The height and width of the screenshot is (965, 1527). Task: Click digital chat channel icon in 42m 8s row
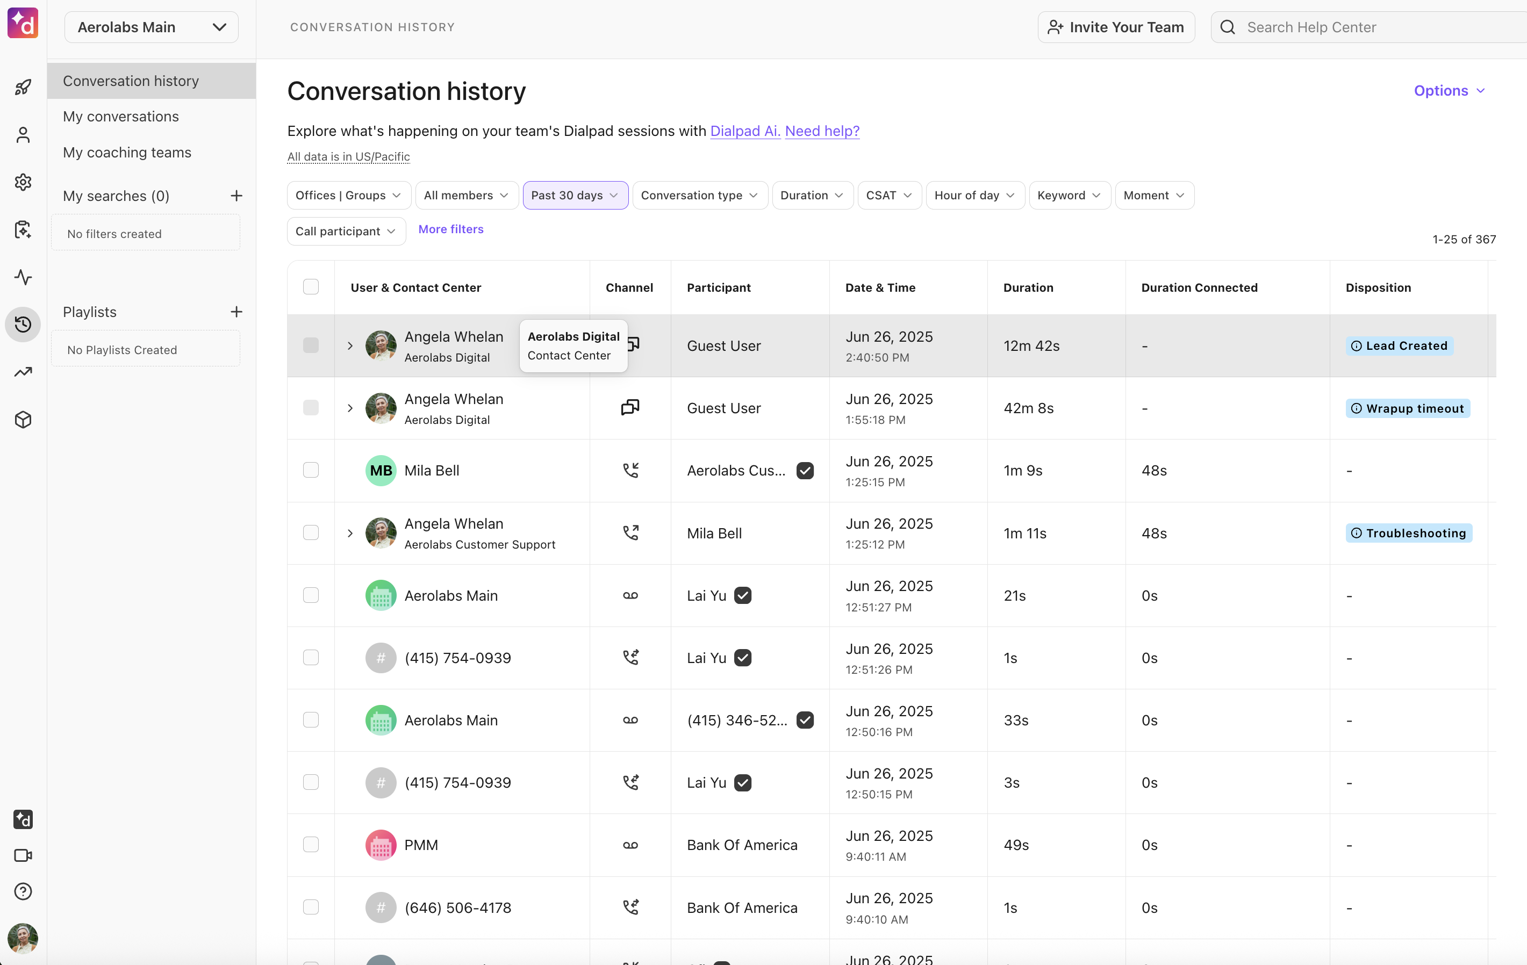630,408
